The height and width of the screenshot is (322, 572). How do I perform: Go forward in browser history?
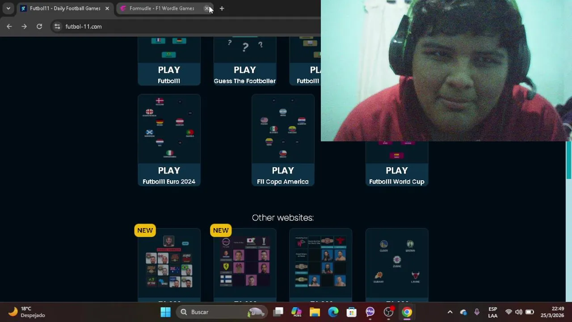[24, 26]
